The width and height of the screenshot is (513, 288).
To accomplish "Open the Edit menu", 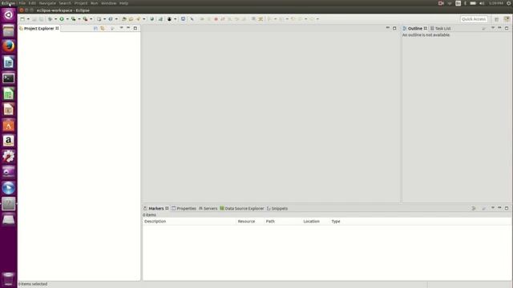I will coord(32,3).
